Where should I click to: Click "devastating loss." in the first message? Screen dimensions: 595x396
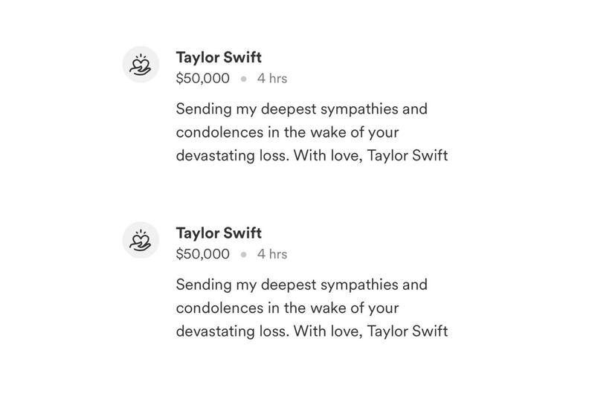click(233, 156)
